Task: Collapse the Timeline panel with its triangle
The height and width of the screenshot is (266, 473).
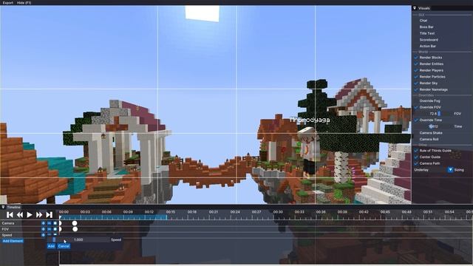Action: [x=3, y=207]
